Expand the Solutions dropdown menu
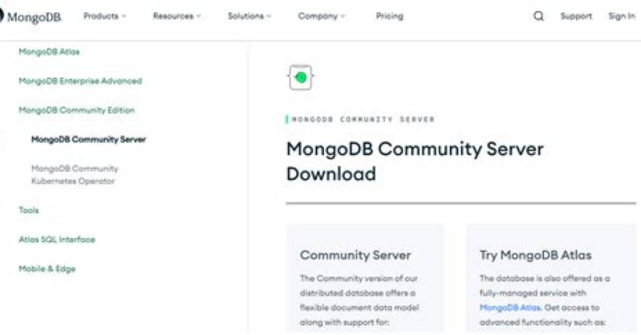Screen dimensions: 641x335 click(249, 16)
